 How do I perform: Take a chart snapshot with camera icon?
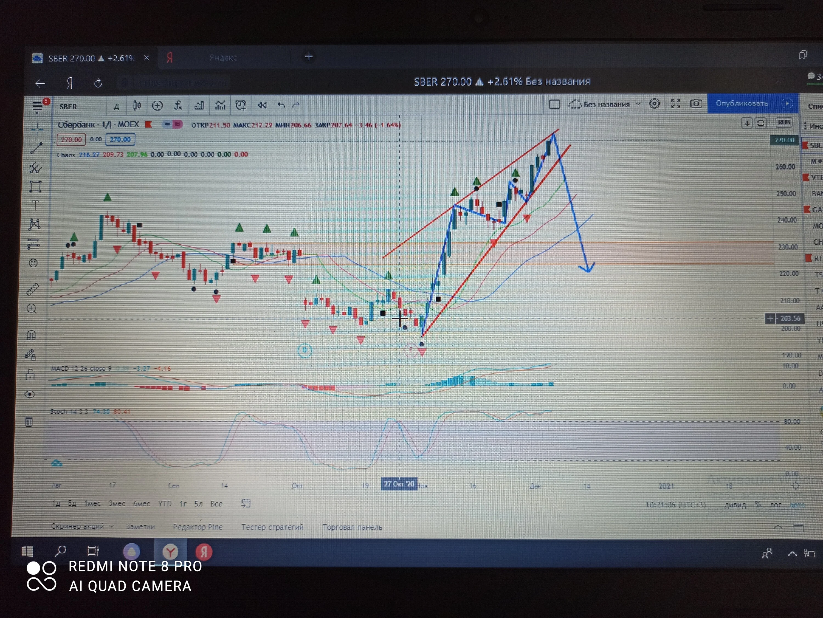[x=696, y=103]
